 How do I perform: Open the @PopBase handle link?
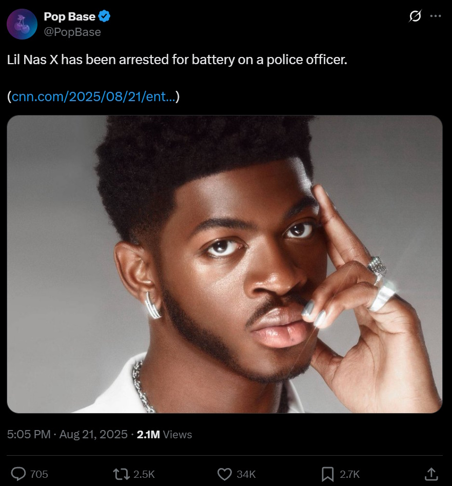tap(72, 32)
